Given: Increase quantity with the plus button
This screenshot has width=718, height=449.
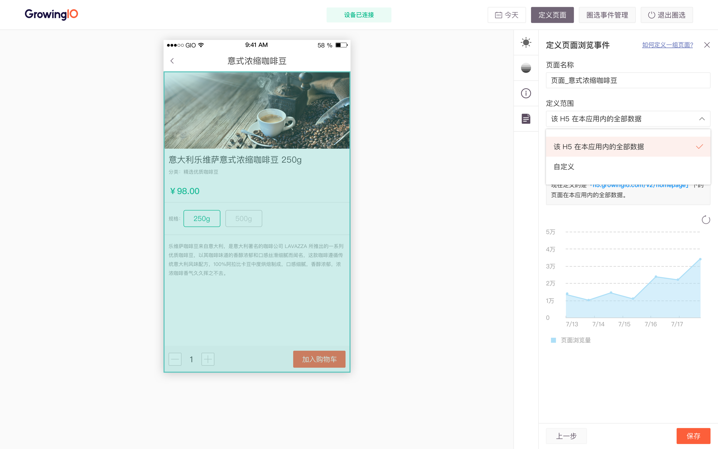Looking at the screenshot, I should click(x=208, y=359).
